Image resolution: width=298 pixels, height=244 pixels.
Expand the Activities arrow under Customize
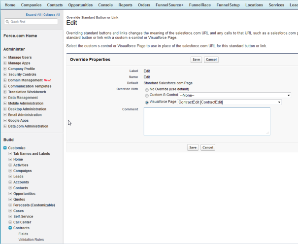coord(10,165)
